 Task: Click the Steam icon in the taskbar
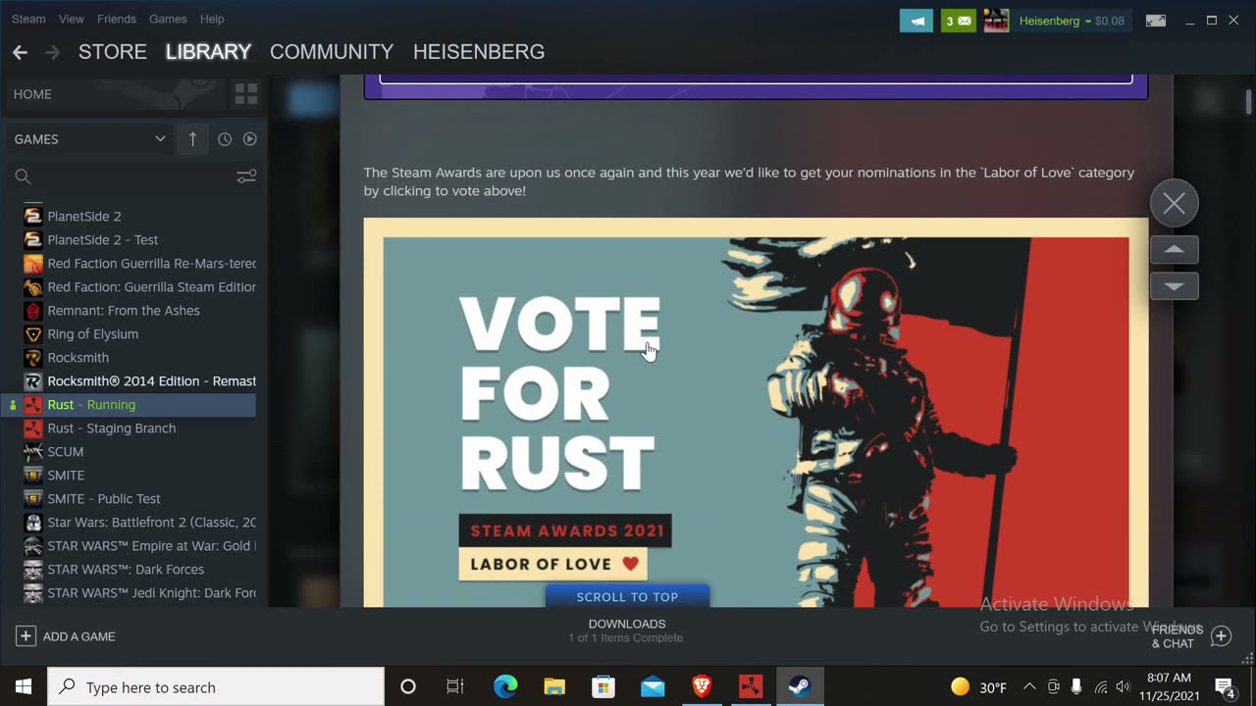coord(800,687)
